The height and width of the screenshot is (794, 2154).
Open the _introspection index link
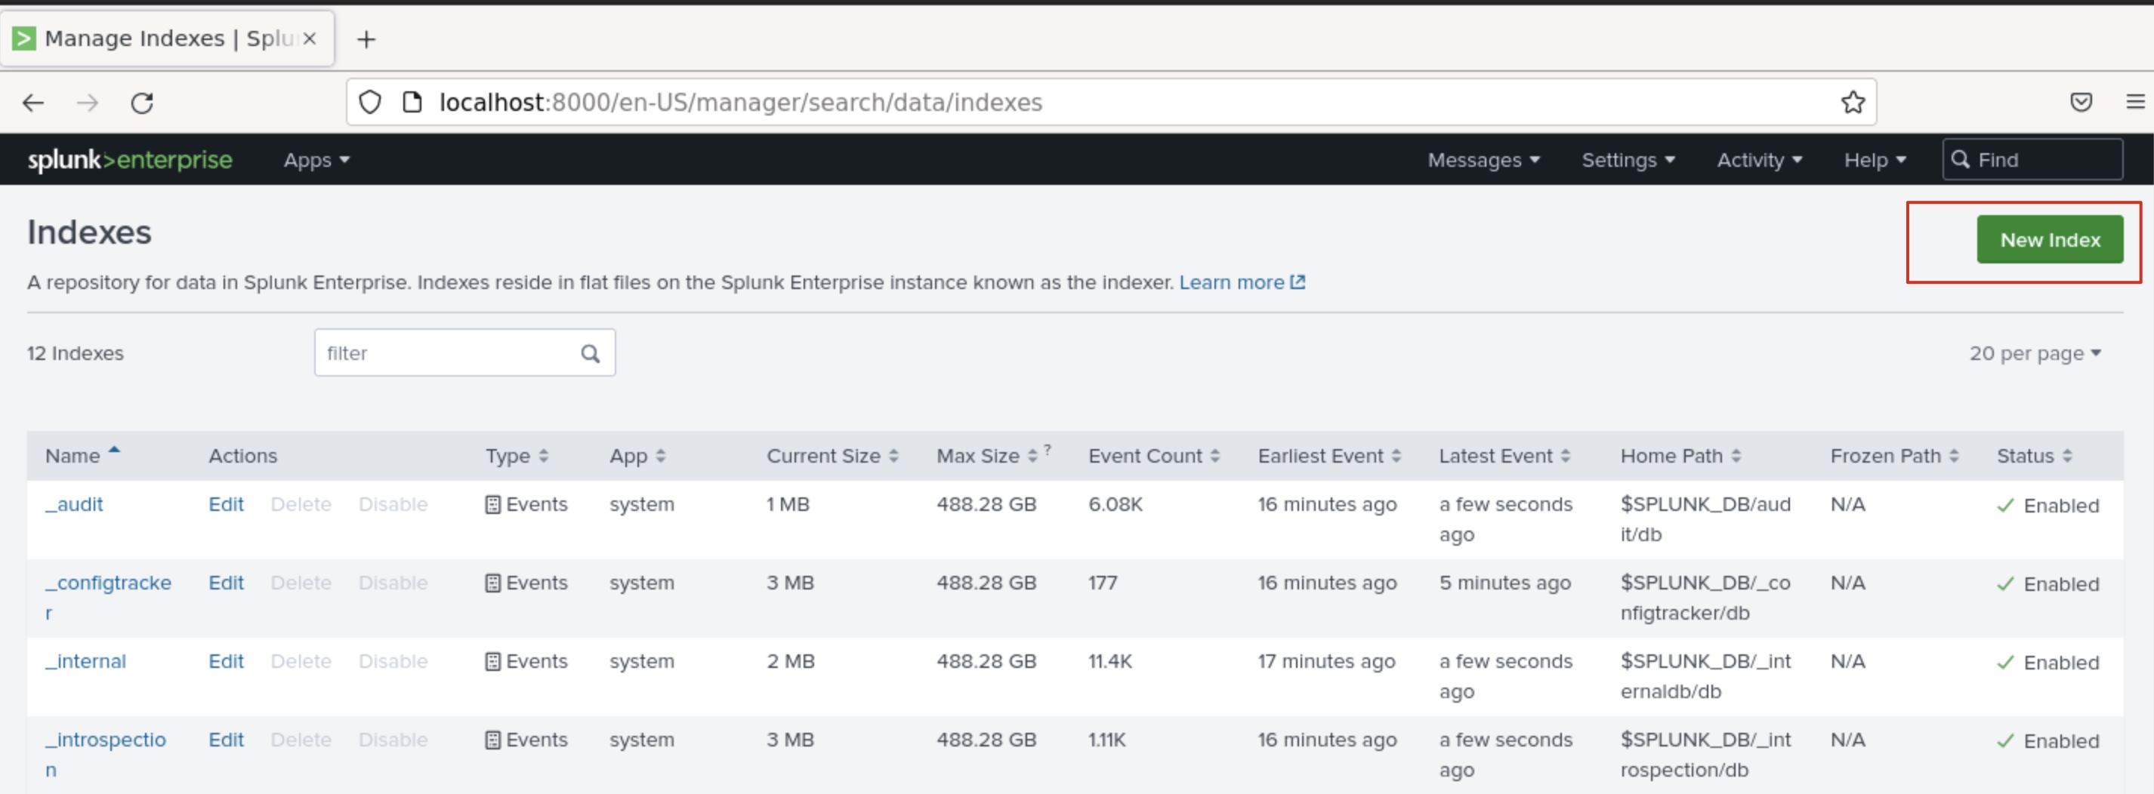coord(106,756)
